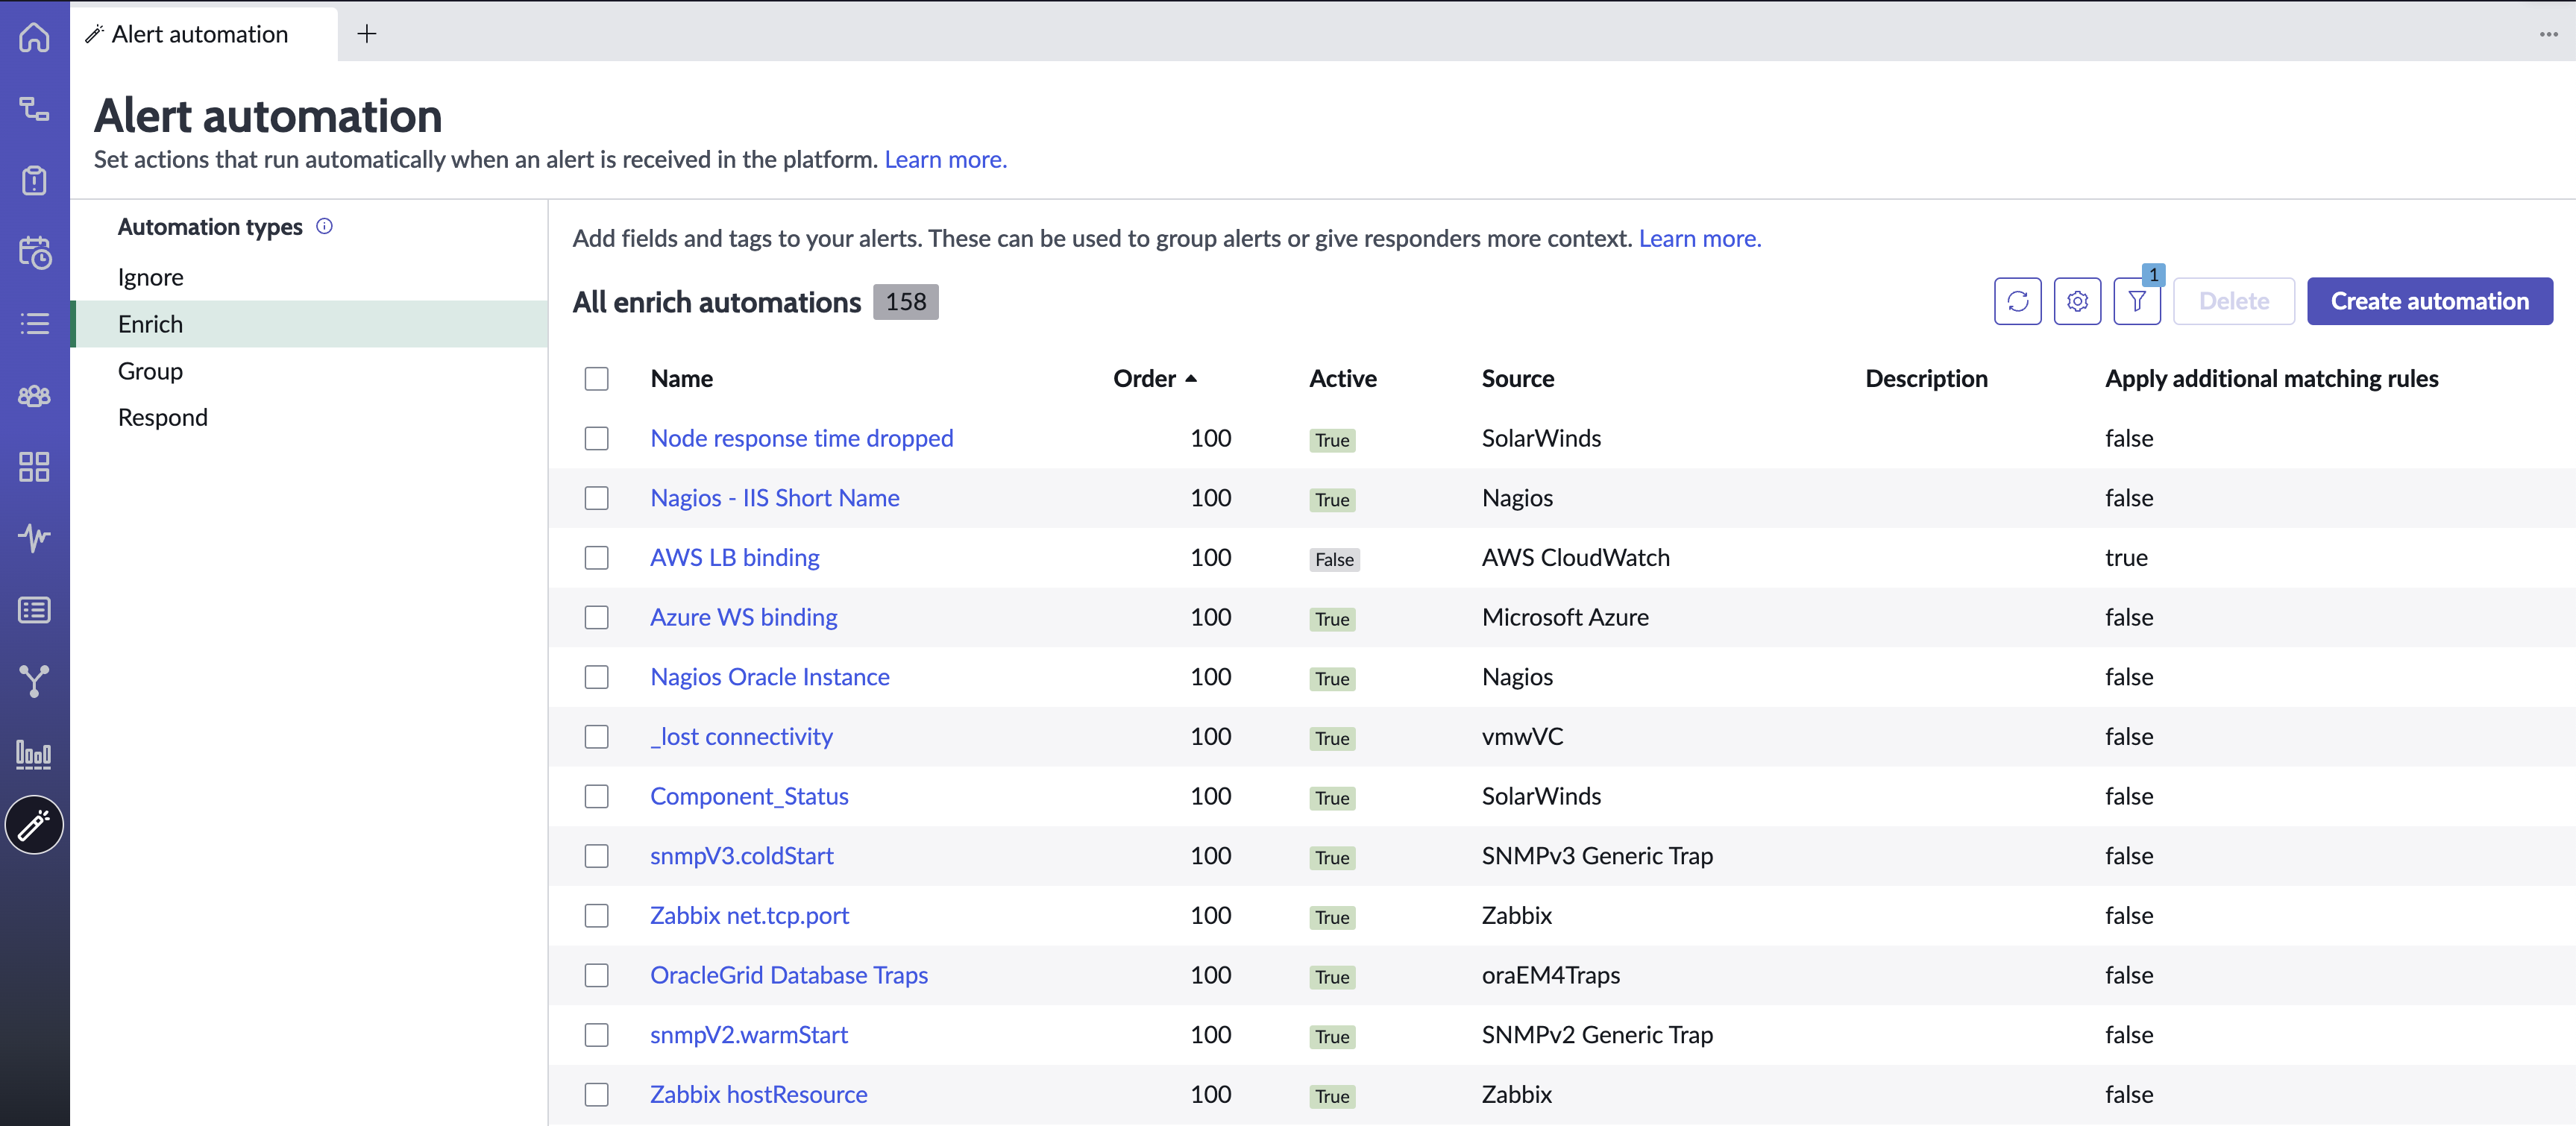Viewport: 2576px width, 1126px height.
Task: Open Learn more link in enrich description
Action: pos(1699,238)
